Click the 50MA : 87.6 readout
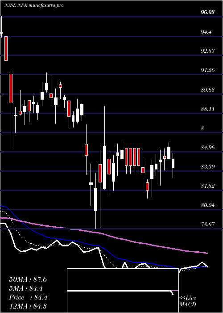This screenshot has width=223, height=313. pyautogui.click(x=28, y=279)
